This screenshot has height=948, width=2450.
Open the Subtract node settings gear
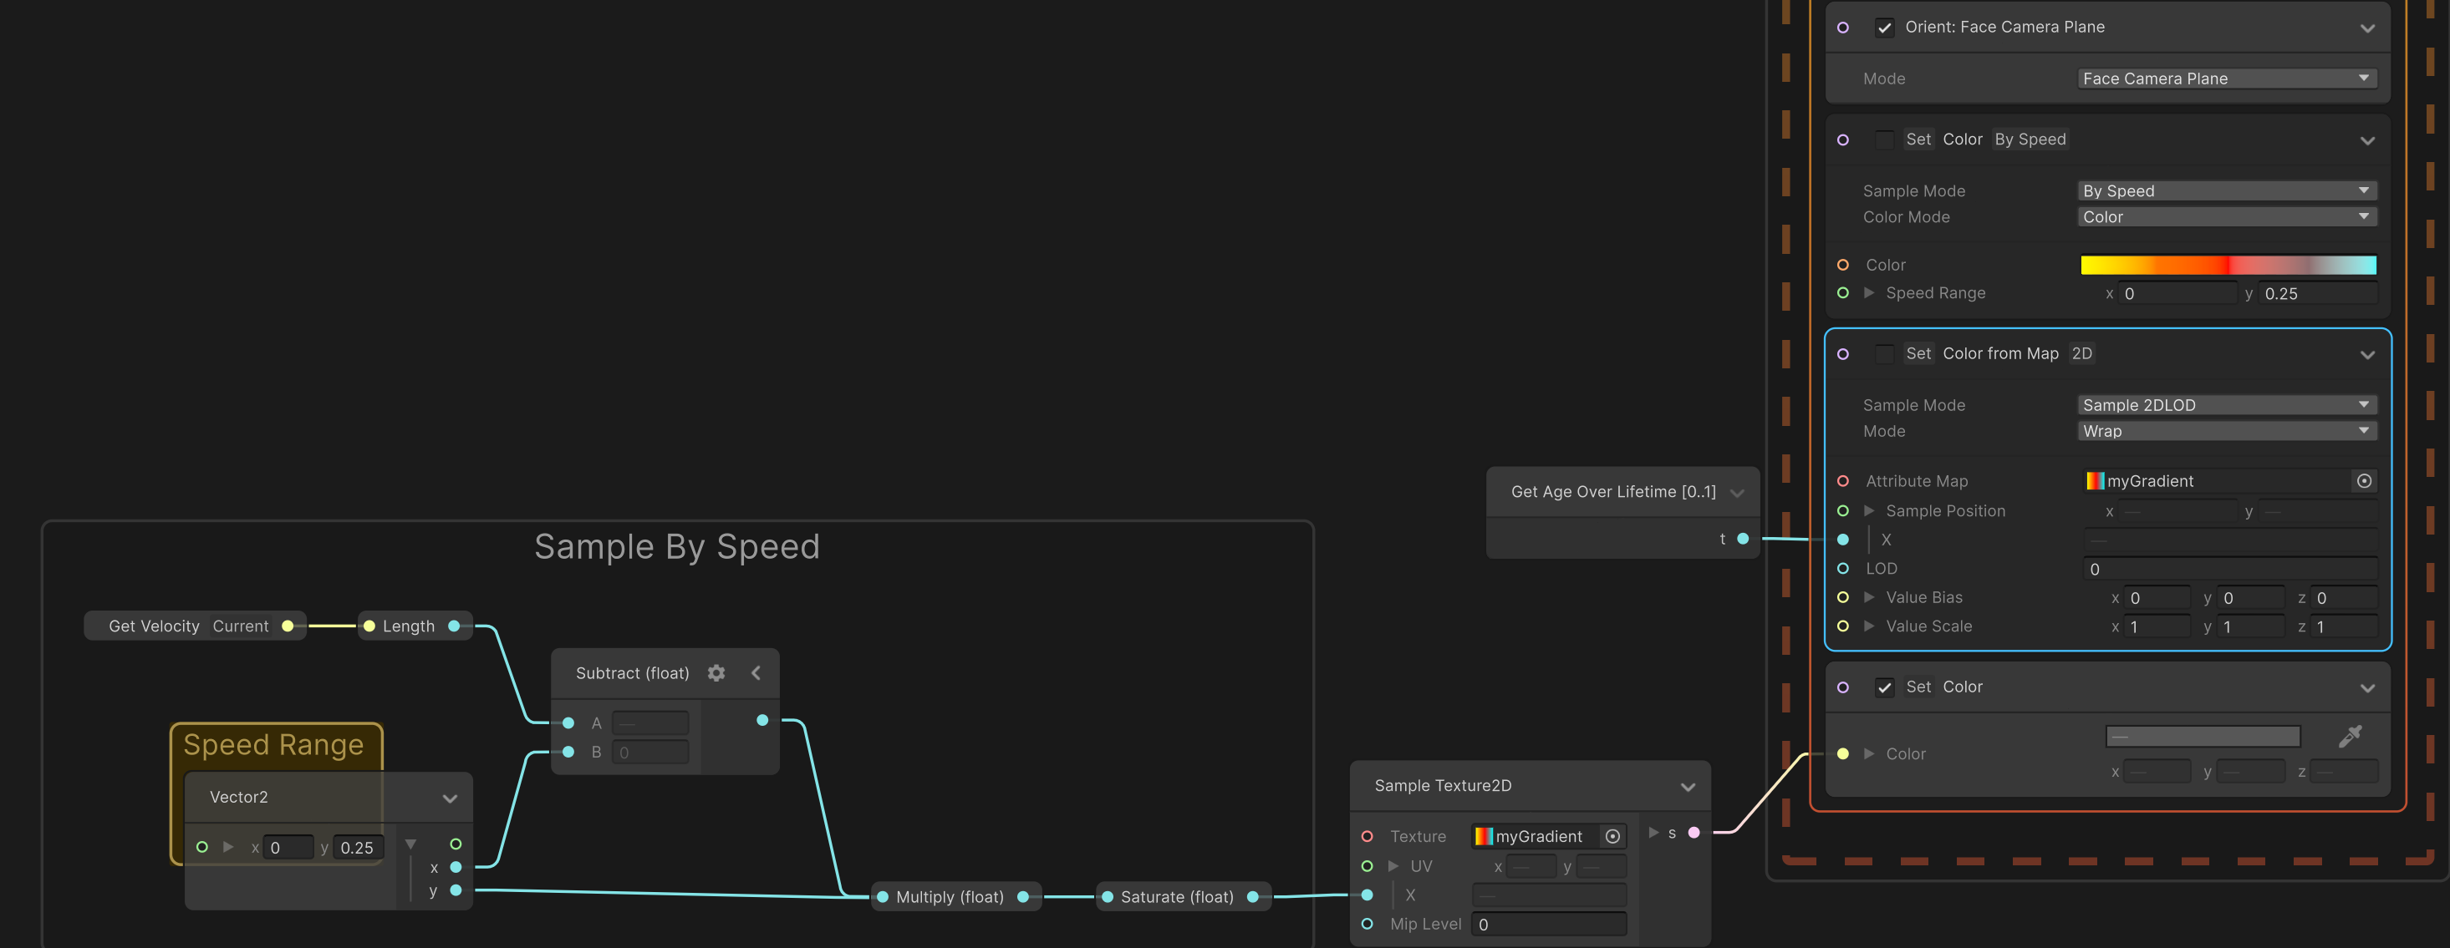716,672
